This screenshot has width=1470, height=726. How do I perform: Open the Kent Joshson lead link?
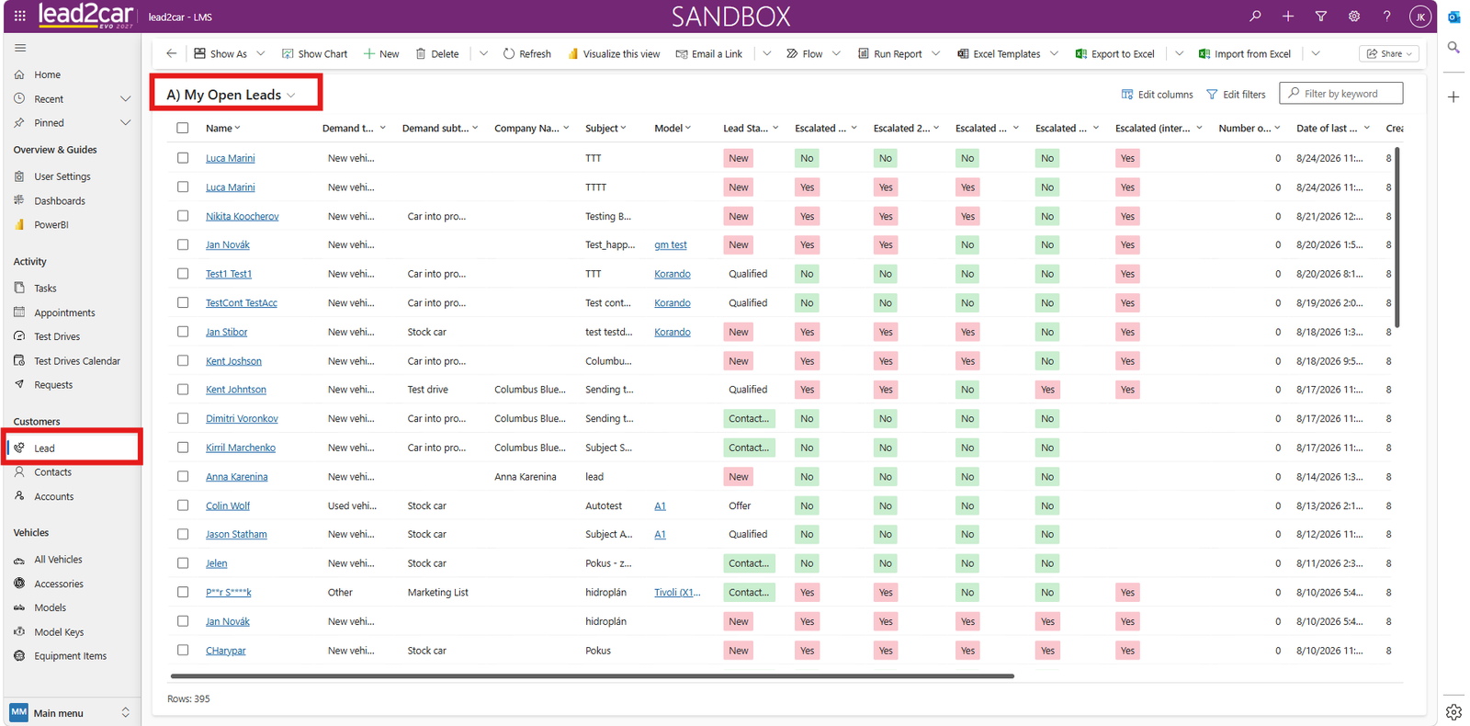pos(233,361)
